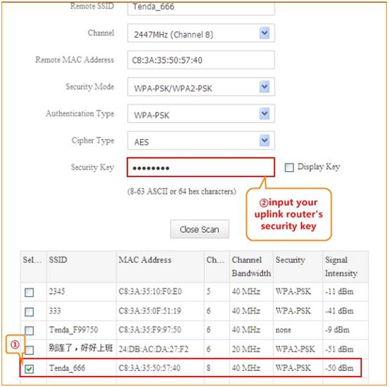Focus the Security Key password field
Viewport: 389px width, 387px height.
[201, 167]
